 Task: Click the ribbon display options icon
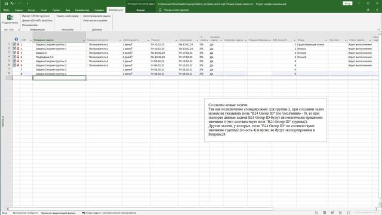[x=368, y=10]
